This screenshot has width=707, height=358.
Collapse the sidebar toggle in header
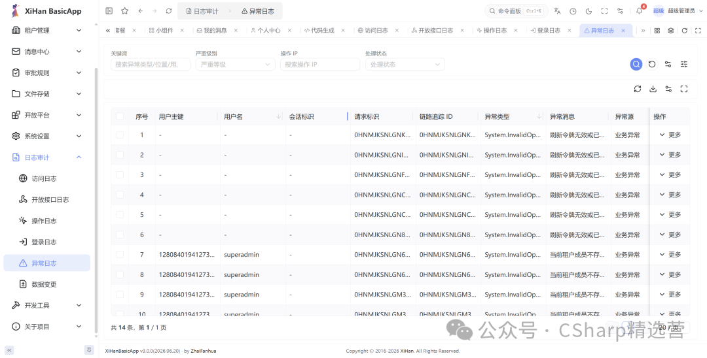pyautogui.click(x=109, y=11)
